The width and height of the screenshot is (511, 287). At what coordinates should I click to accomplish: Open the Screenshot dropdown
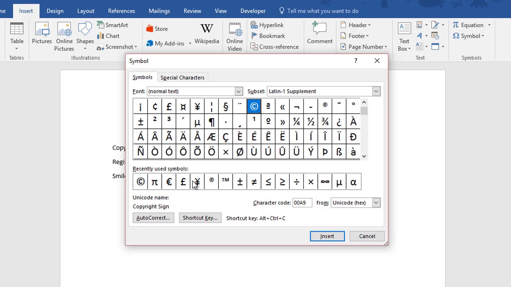pos(117,47)
